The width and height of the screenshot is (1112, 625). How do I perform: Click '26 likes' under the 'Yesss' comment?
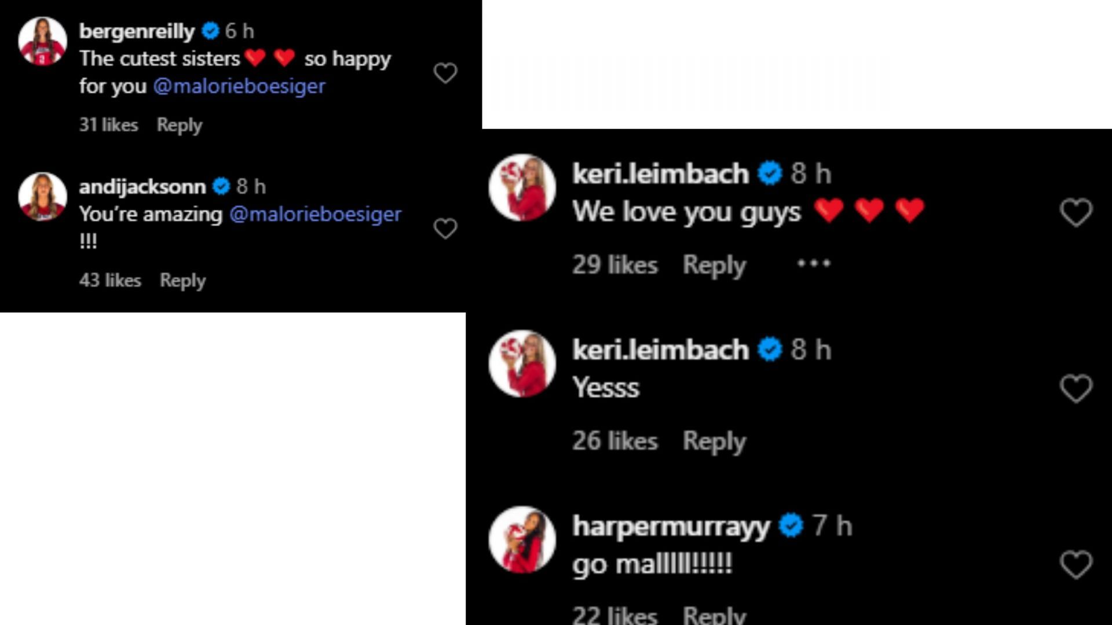tap(615, 440)
